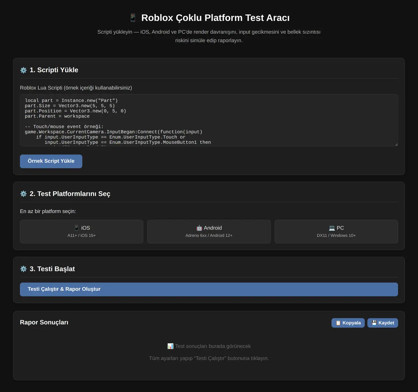The width and height of the screenshot is (418, 392).
Task: Load the sample script with Örnek Script Yükle
Action: [51, 161]
